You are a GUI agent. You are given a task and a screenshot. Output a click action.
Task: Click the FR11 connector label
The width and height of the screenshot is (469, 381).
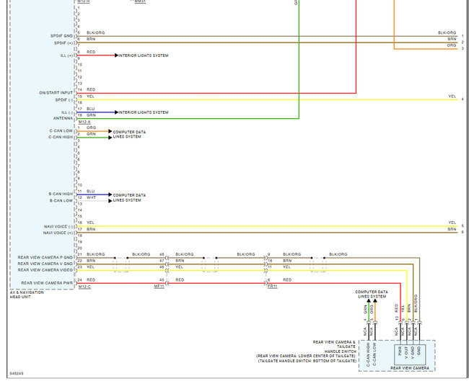click(x=273, y=287)
